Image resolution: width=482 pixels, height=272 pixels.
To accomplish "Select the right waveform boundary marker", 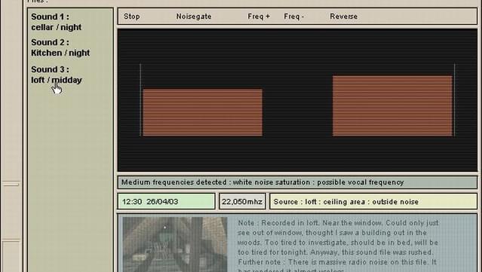I will point(455,99).
